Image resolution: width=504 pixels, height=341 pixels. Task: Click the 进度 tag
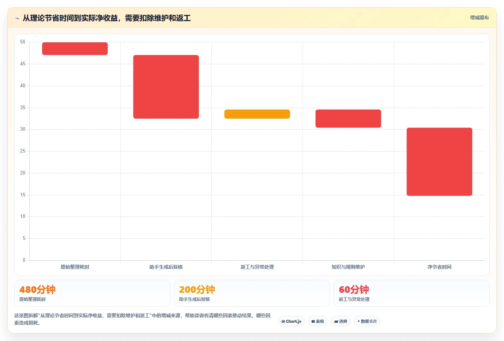pos(341,321)
